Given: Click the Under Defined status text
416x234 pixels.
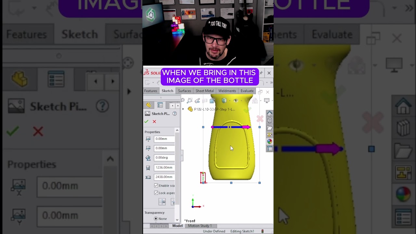Looking at the screenshot, I should click(214, 231).
